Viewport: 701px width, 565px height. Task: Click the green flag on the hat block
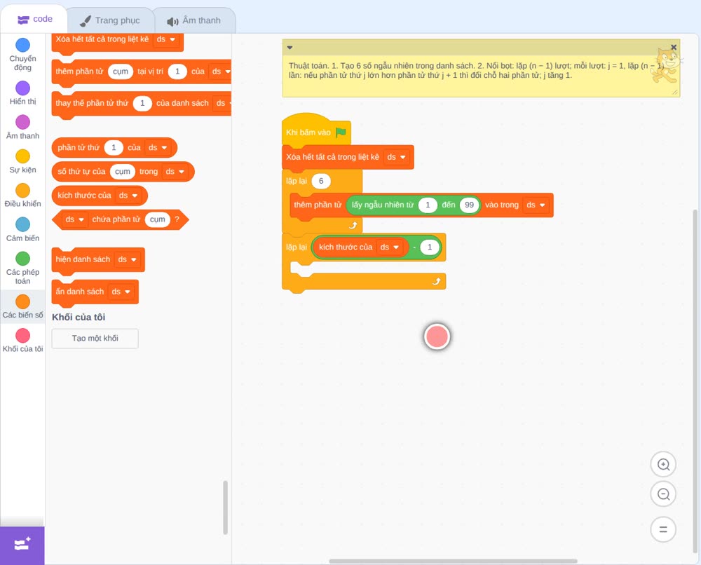341,132
